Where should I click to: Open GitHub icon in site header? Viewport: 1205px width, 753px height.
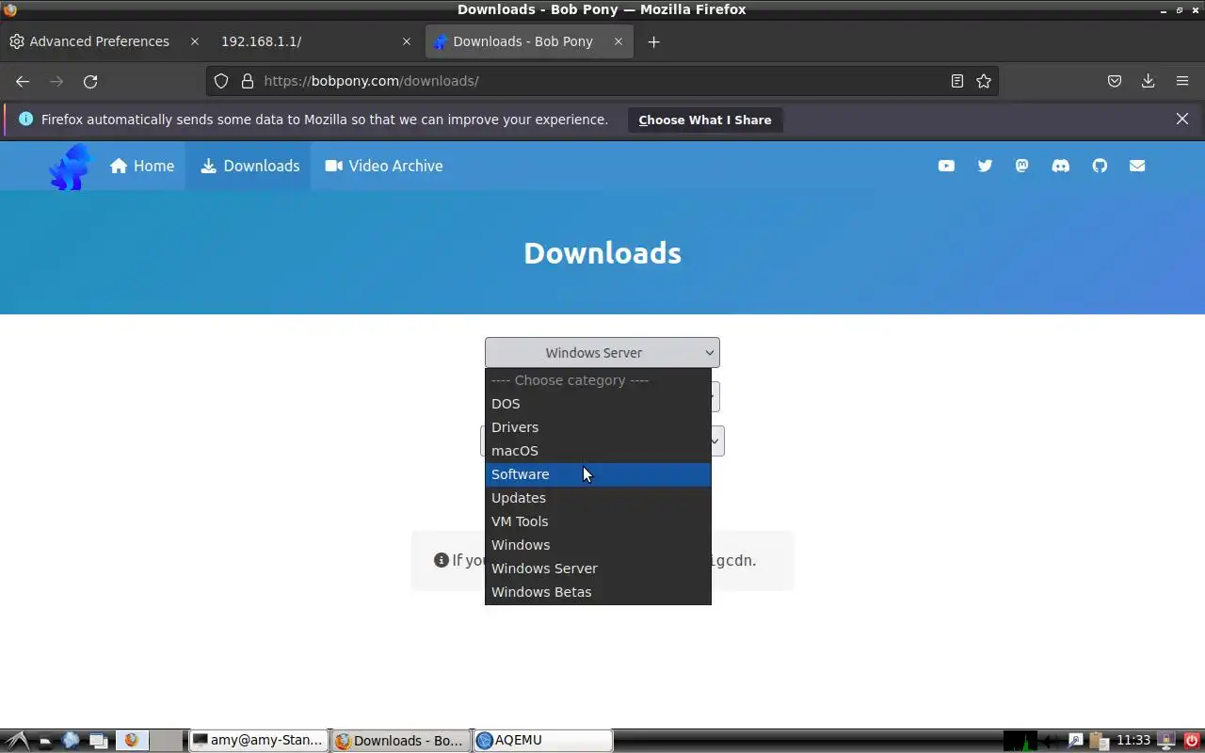coord(1100,166)
